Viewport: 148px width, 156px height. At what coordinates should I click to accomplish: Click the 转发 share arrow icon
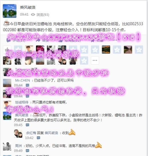38,40
